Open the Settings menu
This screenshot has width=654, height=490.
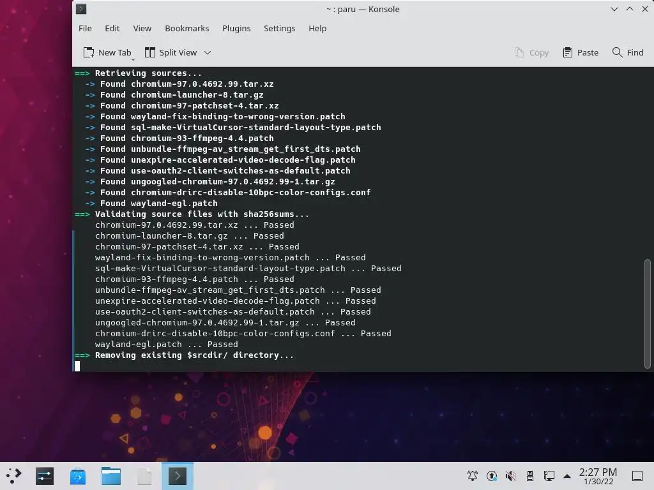point(280,28)
